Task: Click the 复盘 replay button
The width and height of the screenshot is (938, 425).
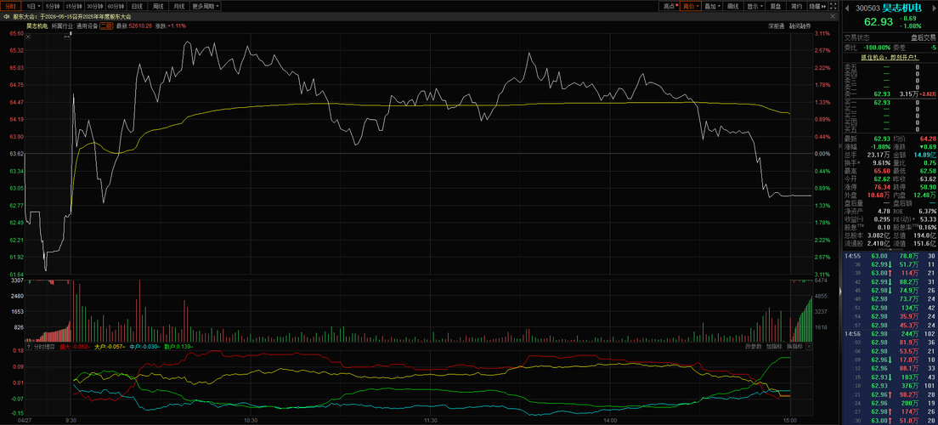Action: coord(775,6)
